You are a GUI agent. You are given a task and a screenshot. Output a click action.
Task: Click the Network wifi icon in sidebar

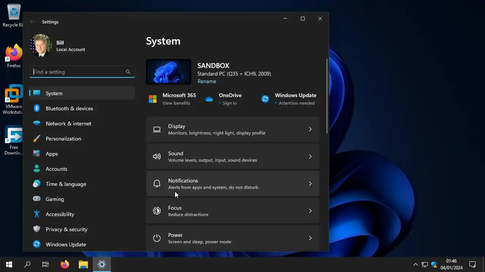click(37, 123)
